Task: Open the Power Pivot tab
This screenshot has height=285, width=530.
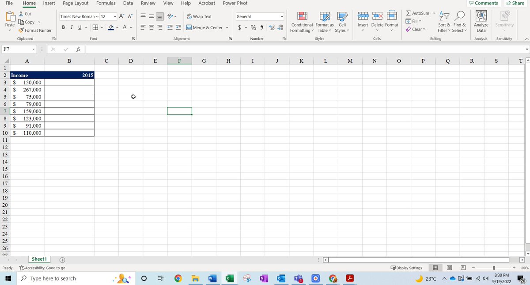Action: (x=235, y=3)
